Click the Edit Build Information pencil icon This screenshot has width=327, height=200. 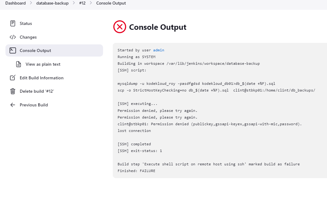(x=13, y=78)
